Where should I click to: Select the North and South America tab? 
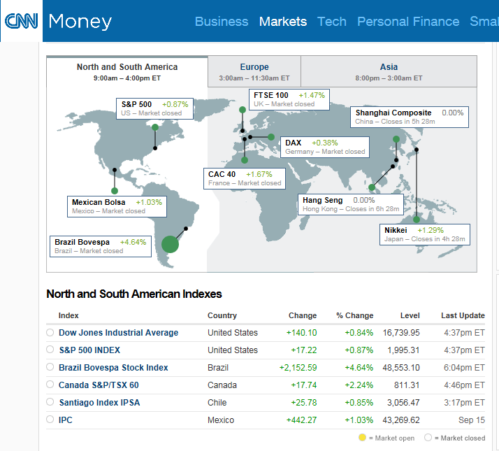tap(127, 71)
